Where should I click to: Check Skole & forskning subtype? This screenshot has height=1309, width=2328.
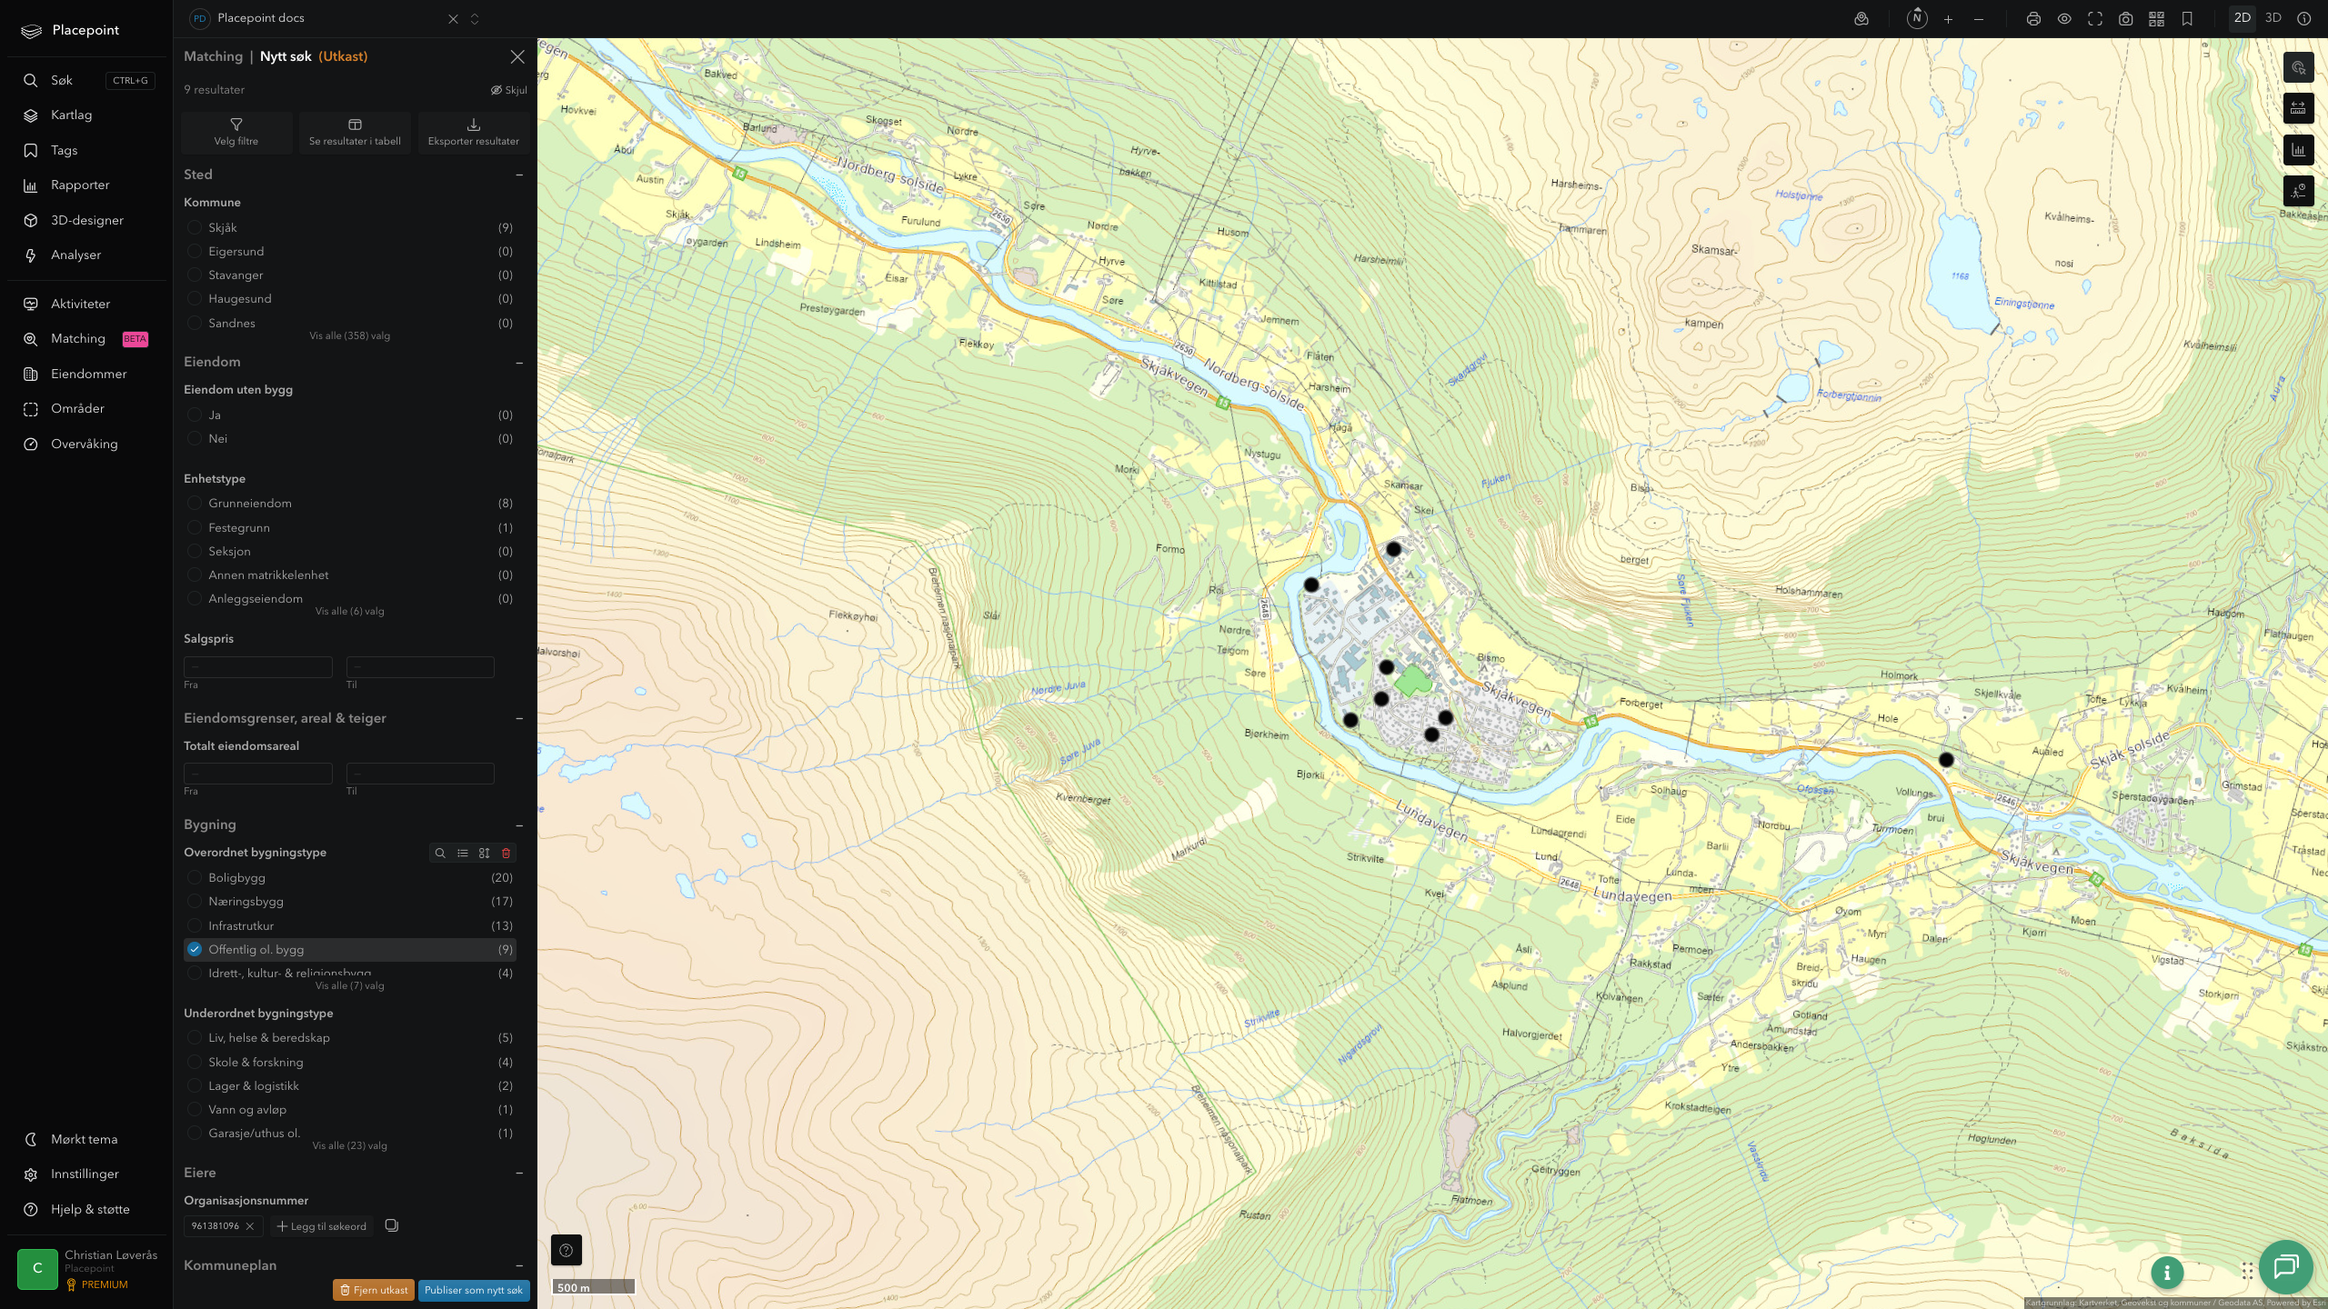pos(350,1062)
